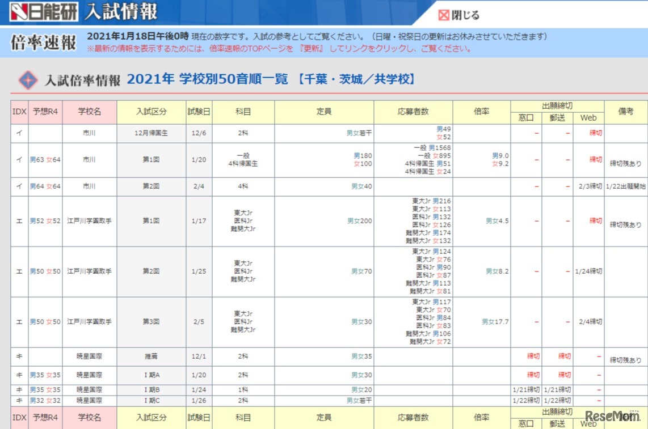This screenshot has width=648, height=429.
Task: Click 男63 女64 predicted R4 value
Action: click(x=45, y=159)
